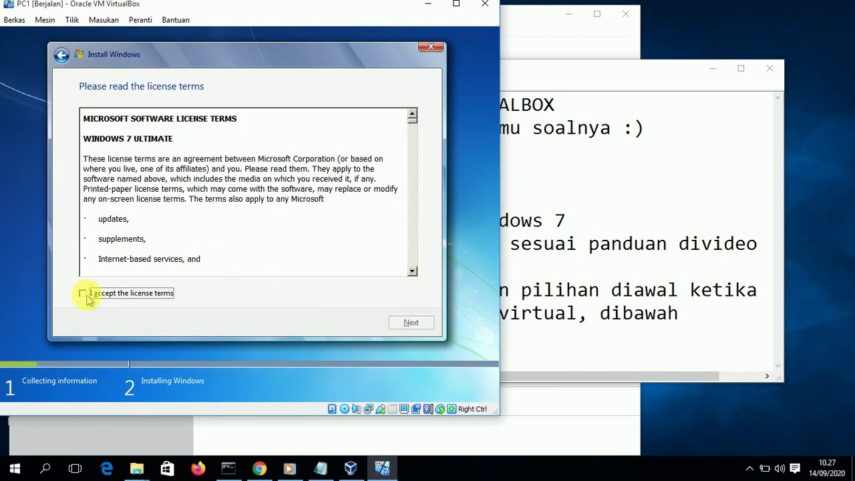Open Windows Start menu

click(x=15, y=468)
